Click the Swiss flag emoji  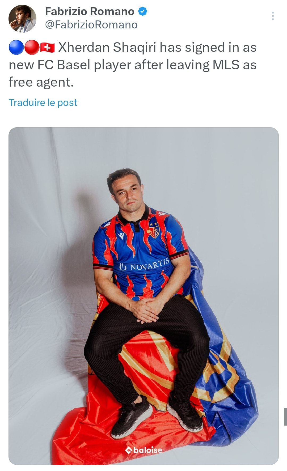(x=48, y=47)
